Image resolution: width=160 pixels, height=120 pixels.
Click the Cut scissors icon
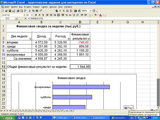(30, 11)
